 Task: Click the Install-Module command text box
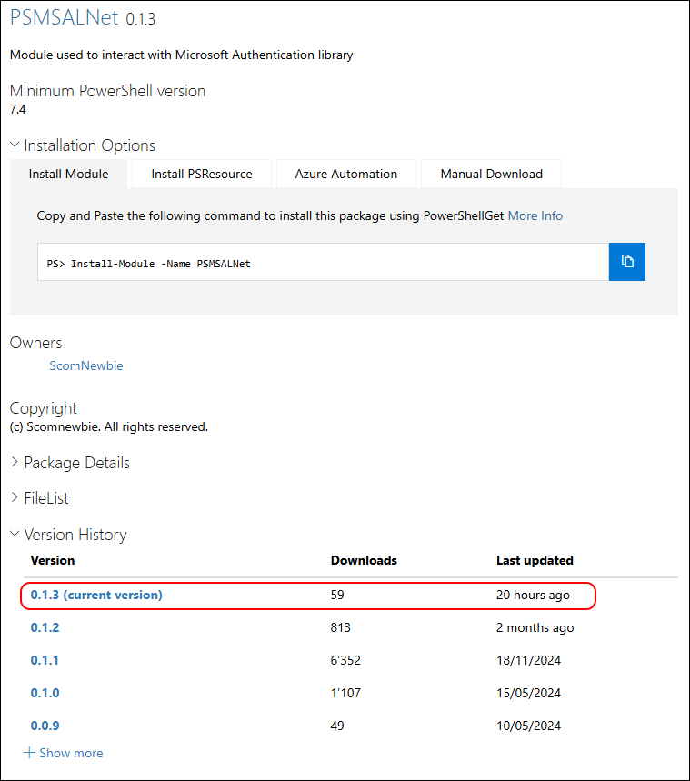point(323,263)
